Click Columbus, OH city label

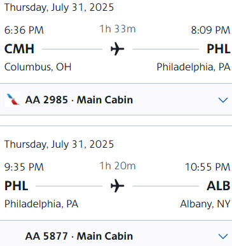pos(38,67)
